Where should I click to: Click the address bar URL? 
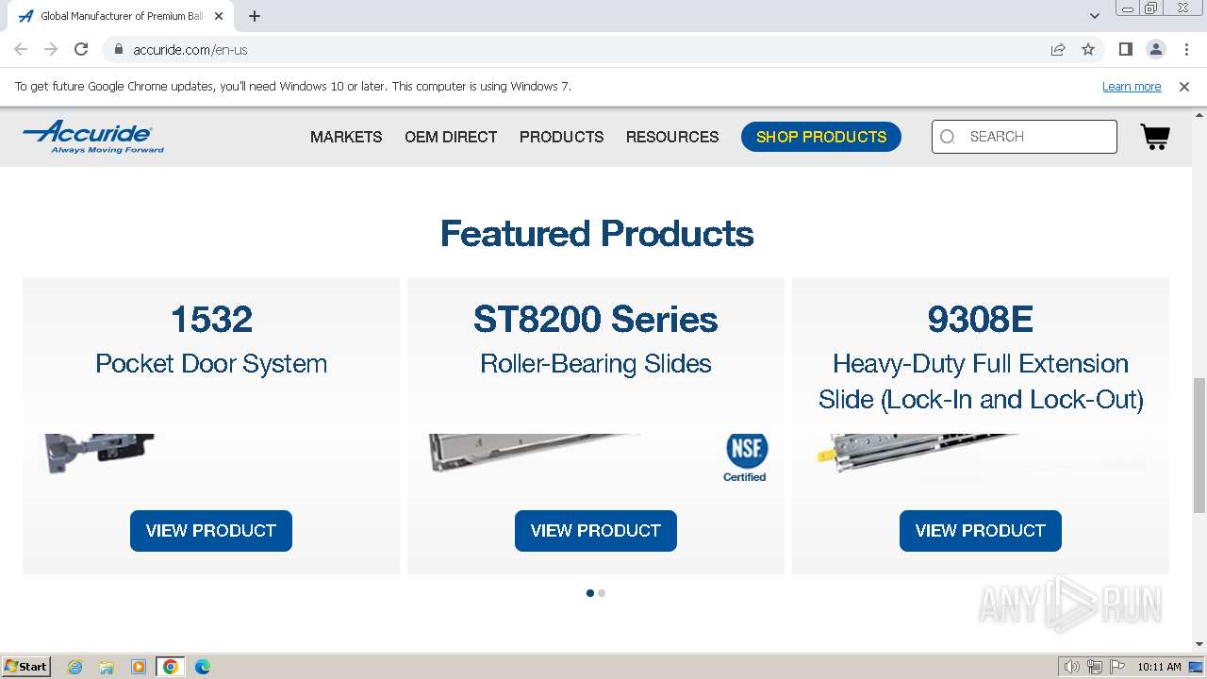tap(190, 49)
